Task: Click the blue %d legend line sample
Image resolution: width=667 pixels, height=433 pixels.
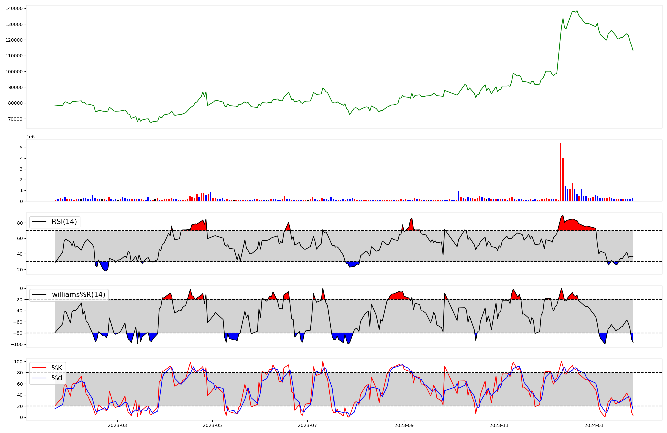Action: pyautogui.click(x=40, y=378)
